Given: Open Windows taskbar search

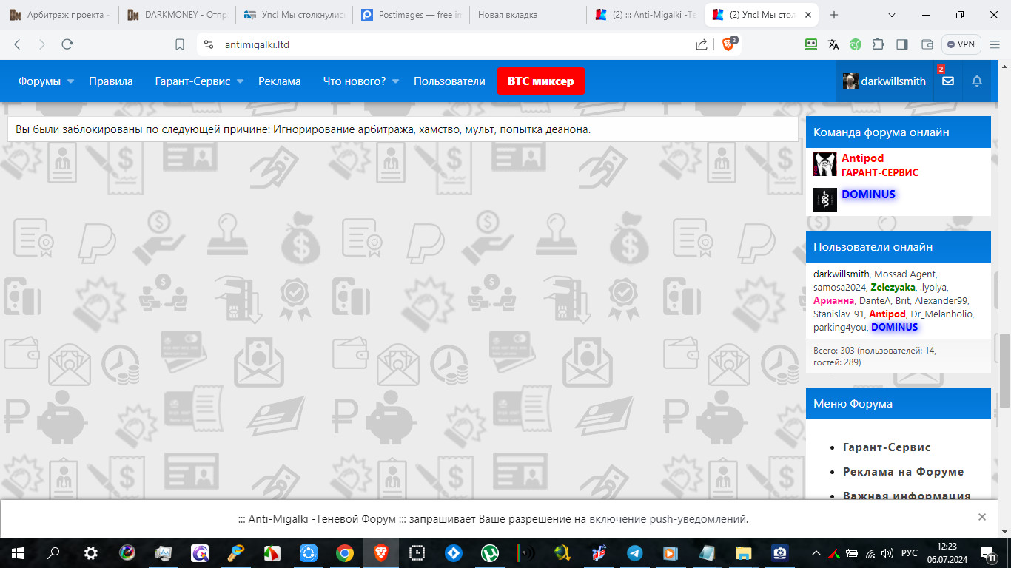Looking at the screenshot, I should pyautogui.click(x=53, y=552).
